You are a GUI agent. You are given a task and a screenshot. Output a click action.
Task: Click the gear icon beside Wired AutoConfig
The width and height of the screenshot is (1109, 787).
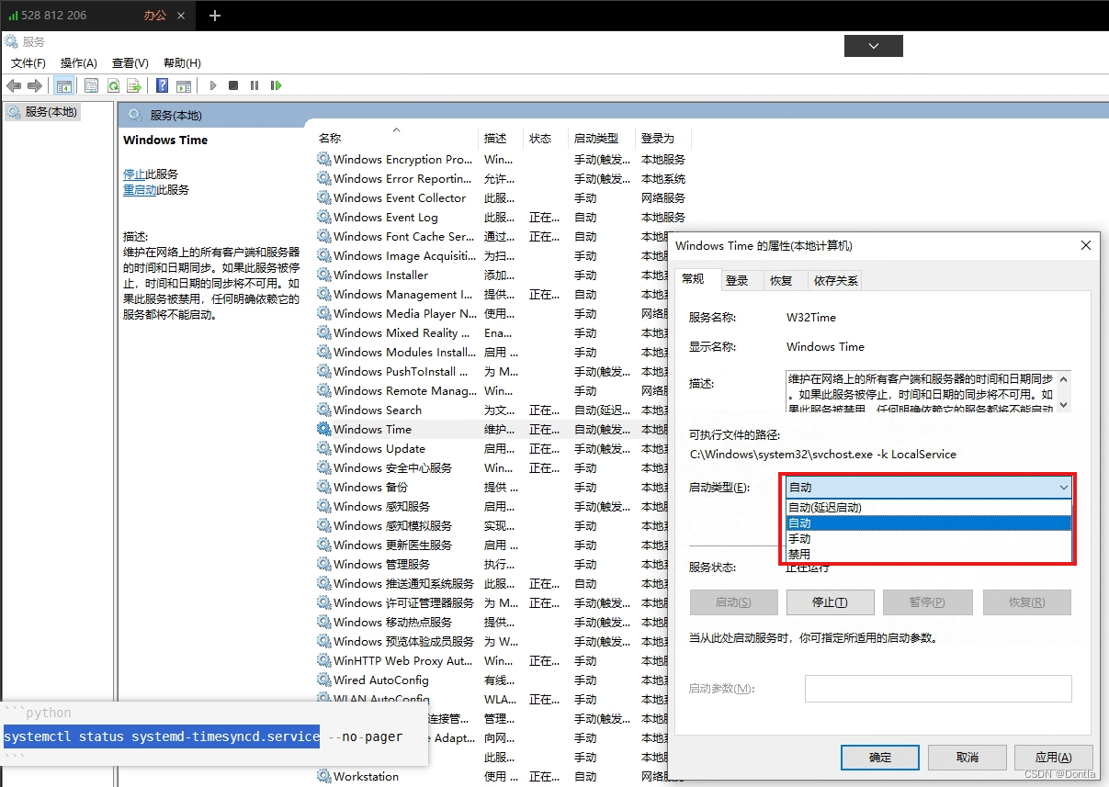pos(324,680)
